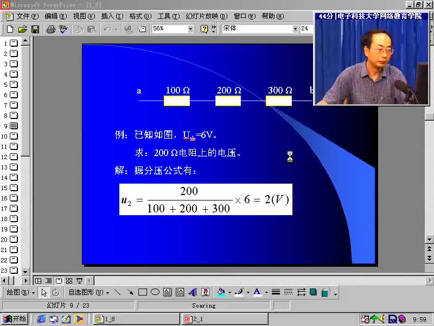
Task: Open the 格式 menu
Action: (141, 16)
